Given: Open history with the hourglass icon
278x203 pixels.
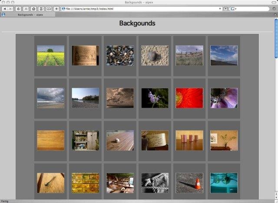Looking at the screenshot, I should click(41, 9).
